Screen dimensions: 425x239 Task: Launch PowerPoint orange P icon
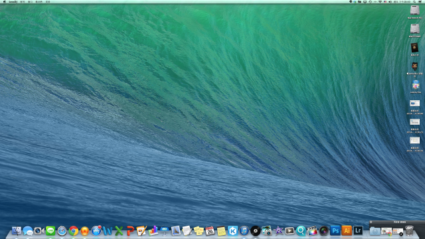click(x=130, y=230)
